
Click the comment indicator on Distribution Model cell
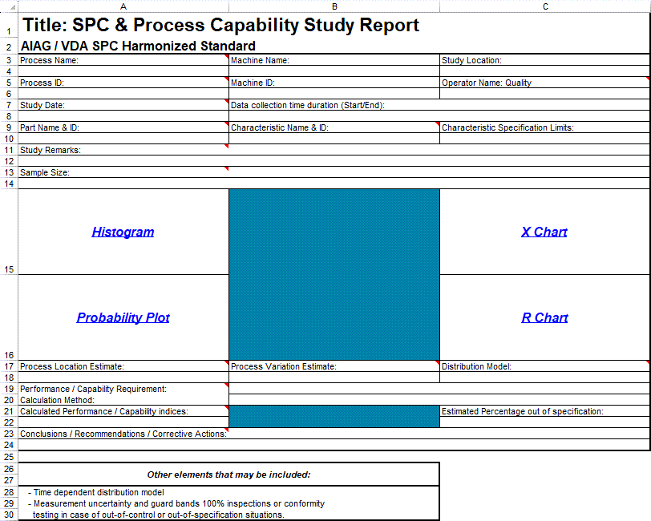tap(648, 362)
